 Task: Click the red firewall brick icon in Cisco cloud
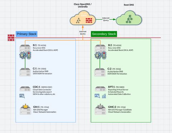(89, 20)
